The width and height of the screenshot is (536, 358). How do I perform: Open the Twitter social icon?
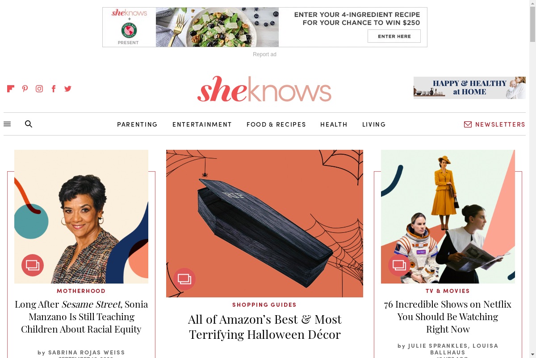68,89
